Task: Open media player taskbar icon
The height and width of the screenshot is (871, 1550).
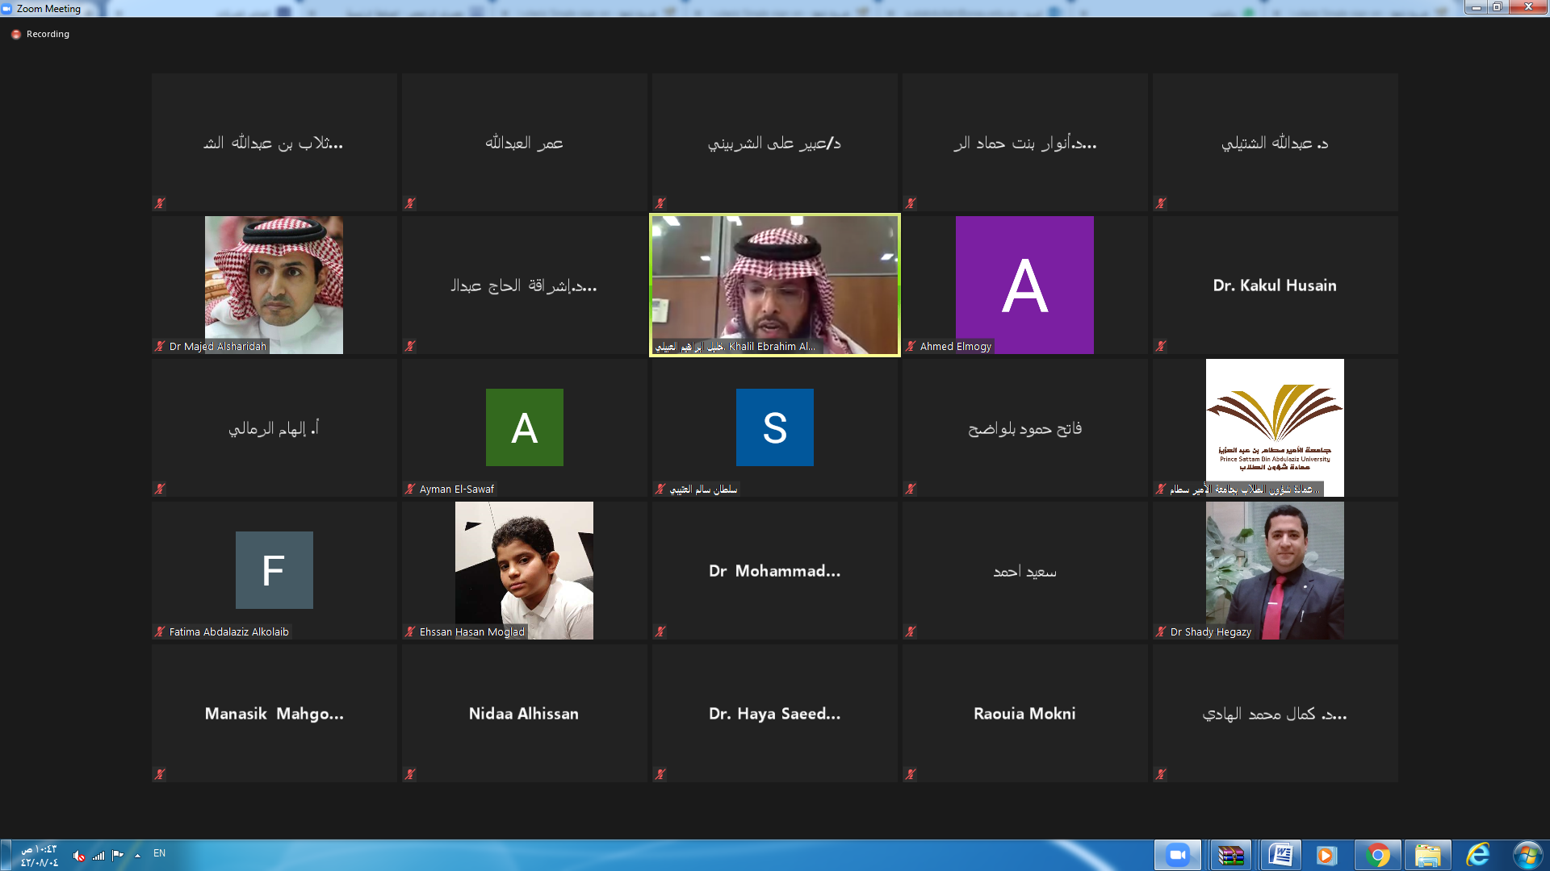Action: tap(1326, 855)
